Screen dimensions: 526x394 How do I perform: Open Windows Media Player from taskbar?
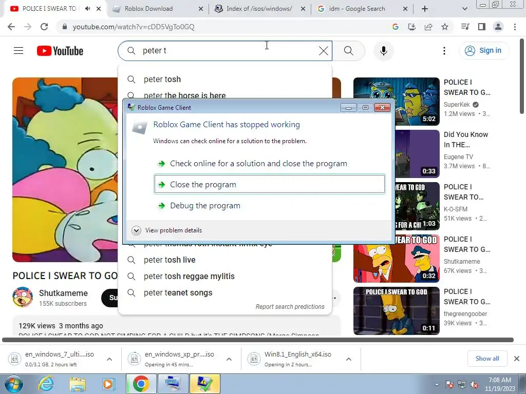click(108, 384)
